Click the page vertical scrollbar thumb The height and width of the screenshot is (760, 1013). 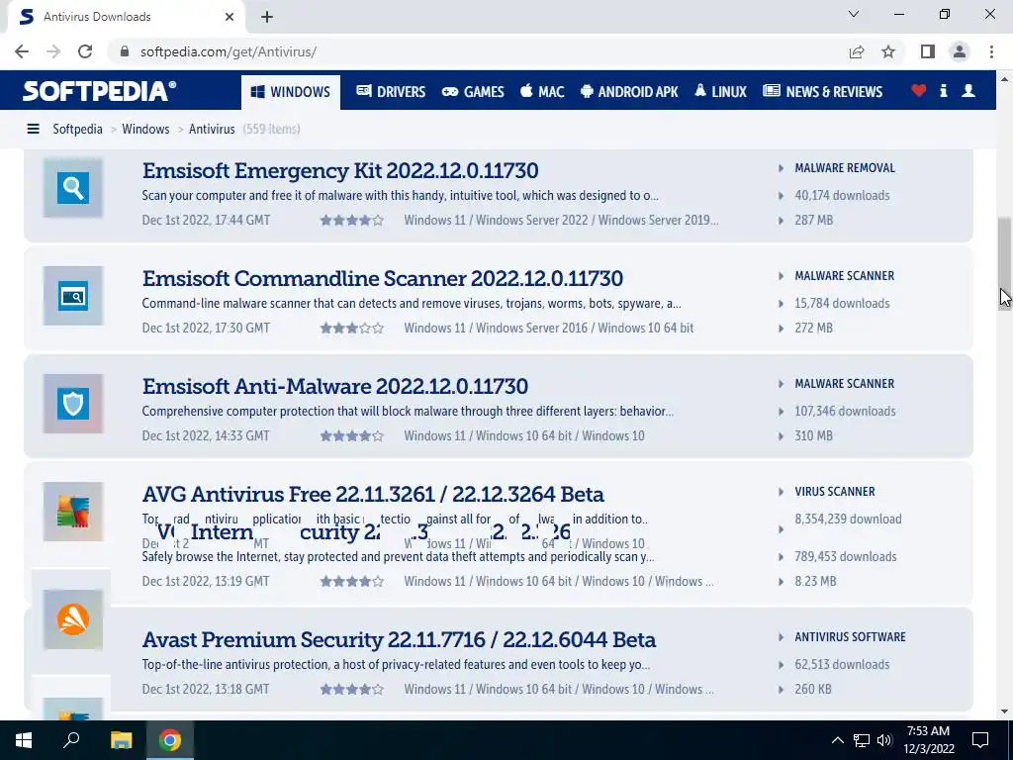coord(1004,263)
